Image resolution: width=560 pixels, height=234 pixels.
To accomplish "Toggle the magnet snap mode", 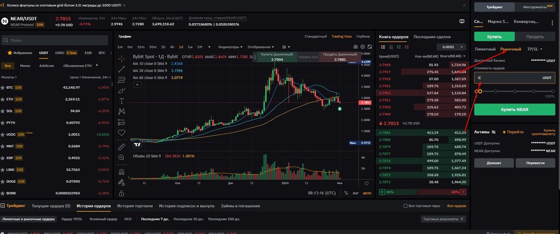I will tap(122, 171).
